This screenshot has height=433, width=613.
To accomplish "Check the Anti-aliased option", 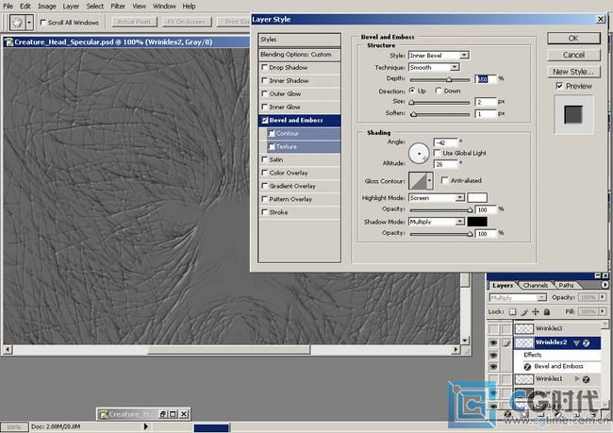I will (444, 180).
